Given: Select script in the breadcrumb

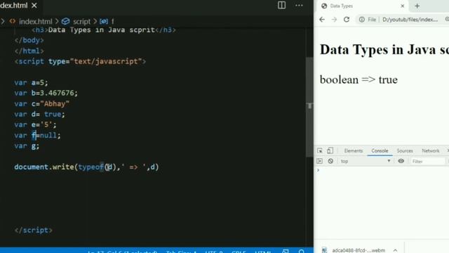Looking at the screenshot, I should (81, 22).
